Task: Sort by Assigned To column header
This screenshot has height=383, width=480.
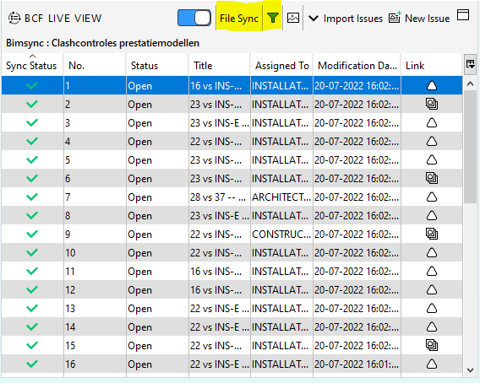Action: pyautogui.click(x=281, y=64)
